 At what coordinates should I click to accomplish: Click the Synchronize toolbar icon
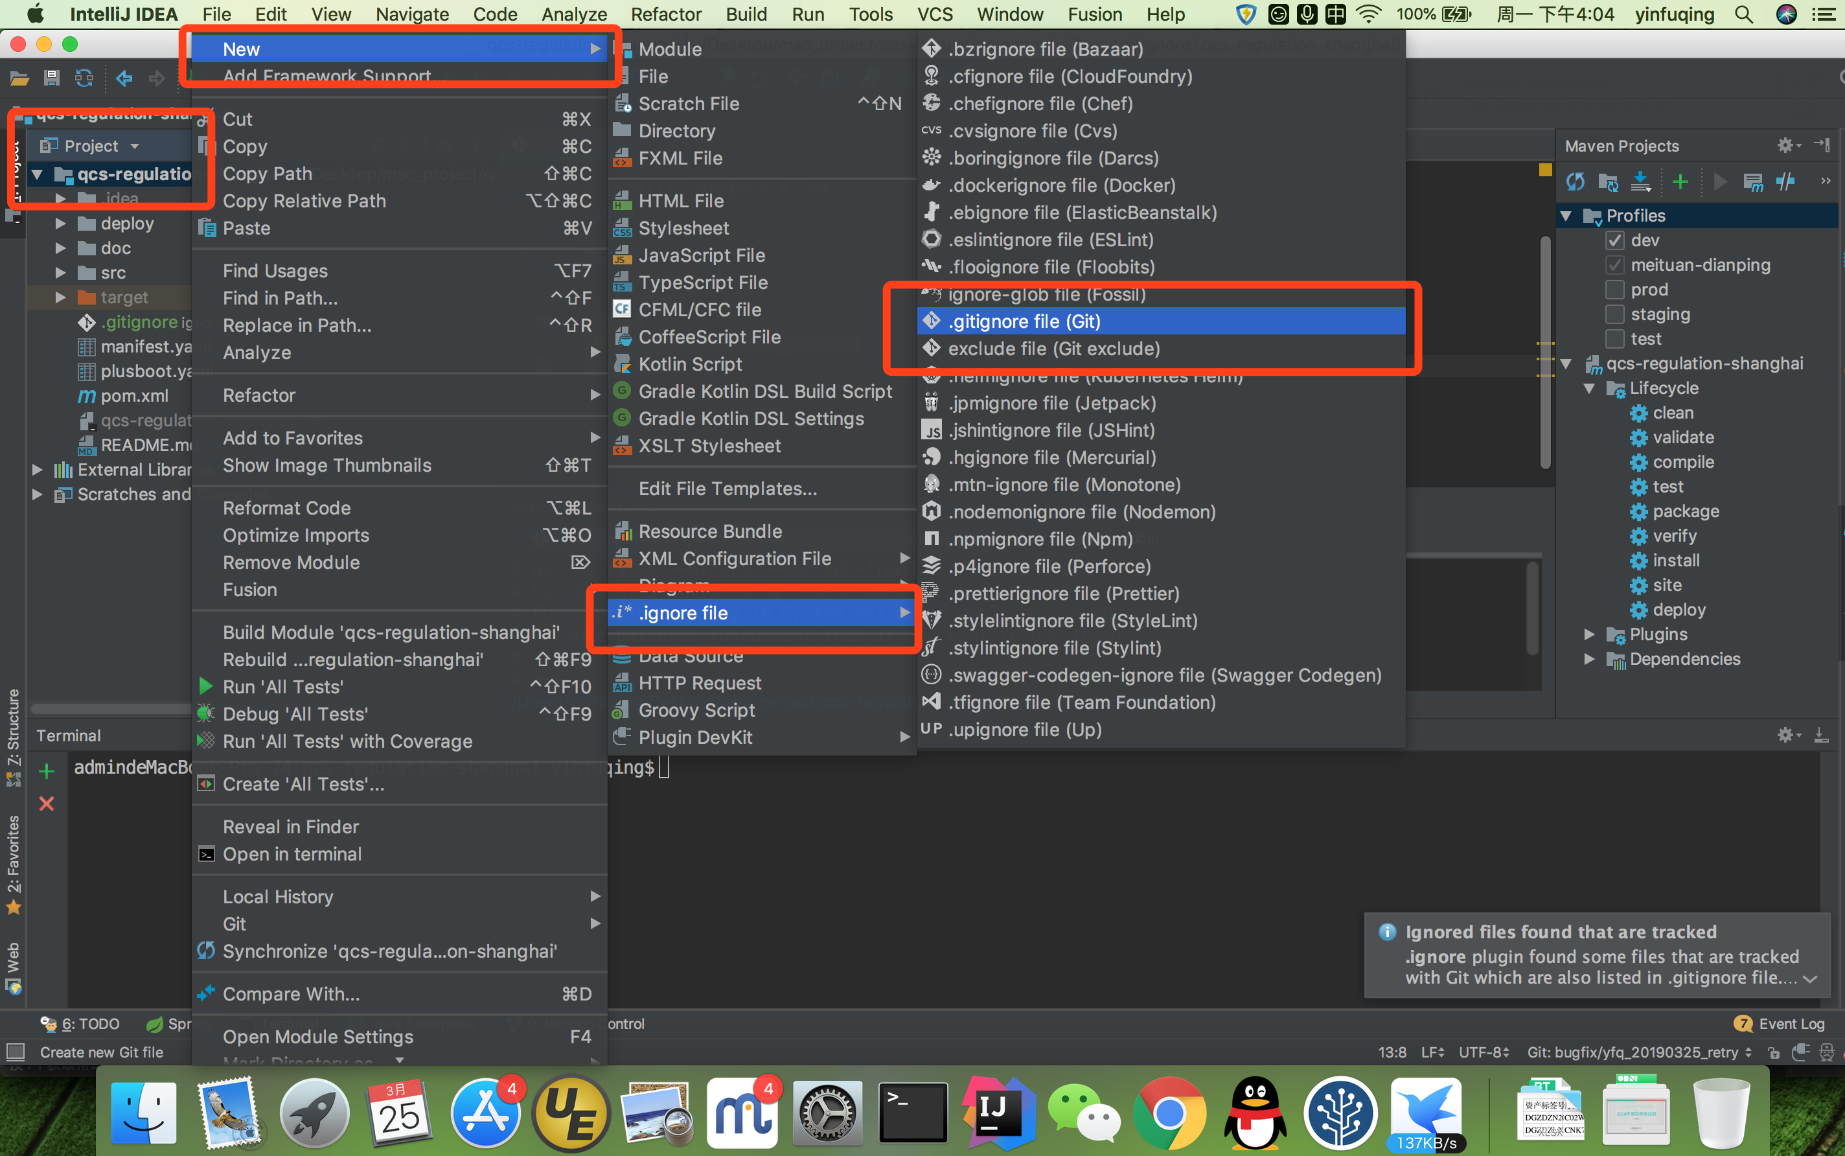tap(84, 77)
